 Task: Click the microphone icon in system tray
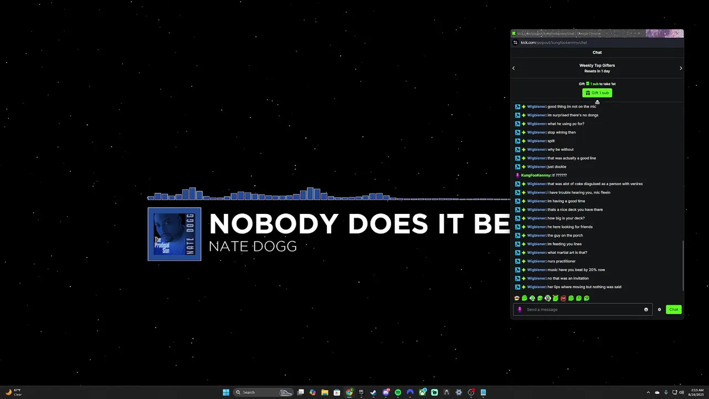(666, 392)
